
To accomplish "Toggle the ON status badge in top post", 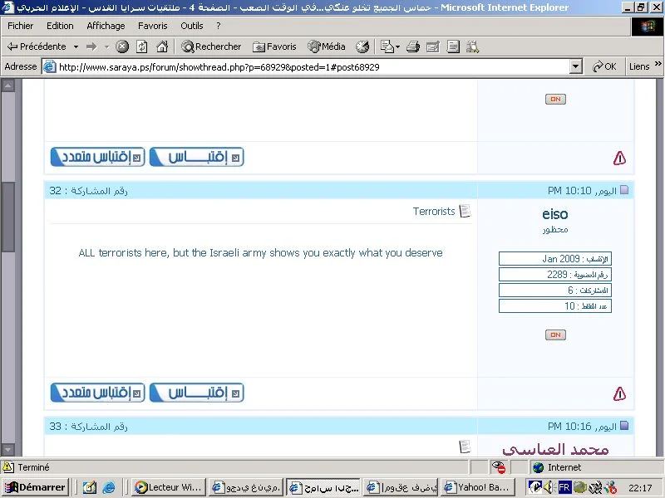I will (555, 99).
